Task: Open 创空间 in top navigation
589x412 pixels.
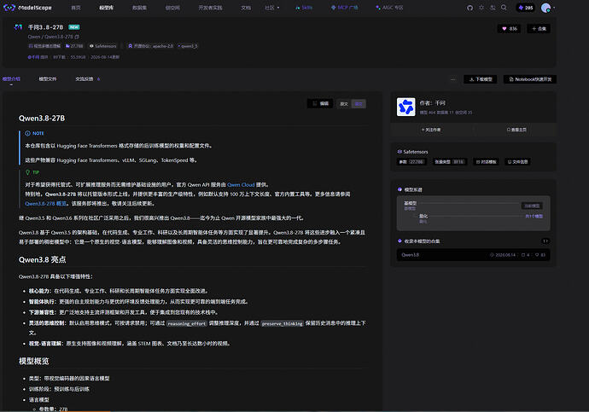Action: [x=172, y=8]
